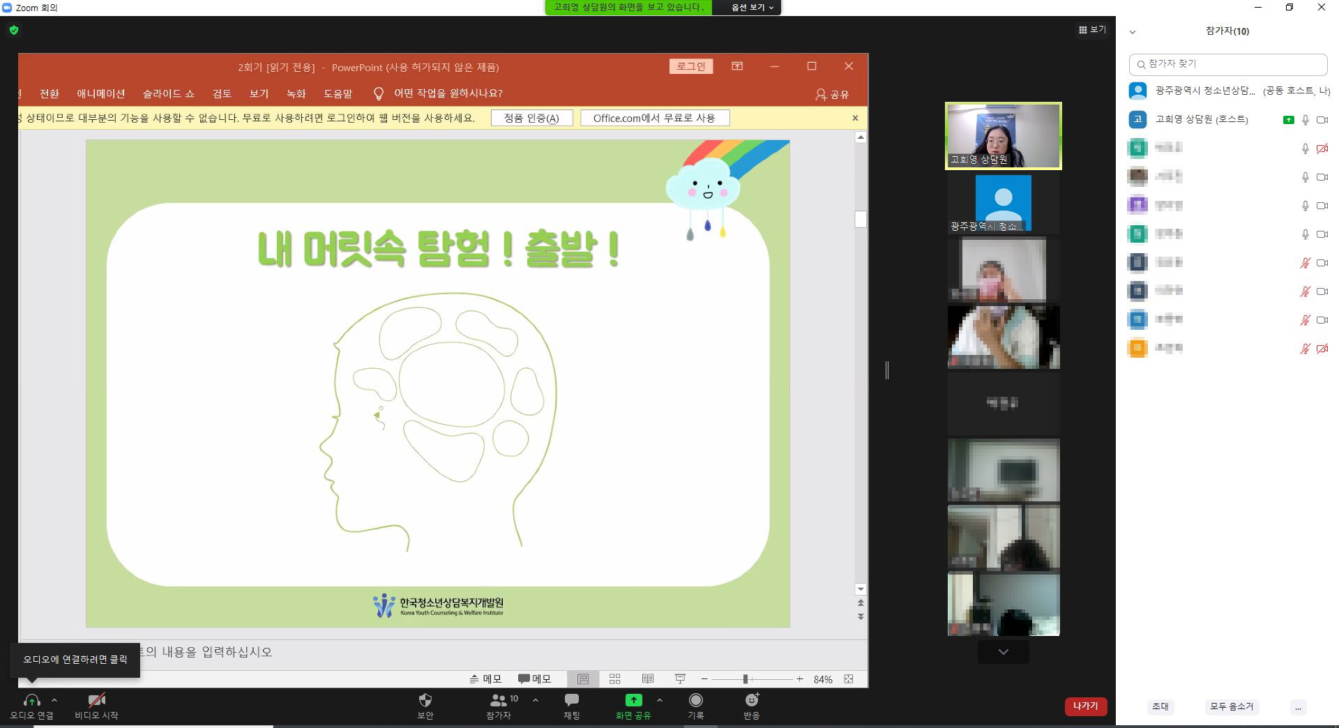Toggle audio connection headphone button
Screen dimensions: 1339x728
pyautogui.click(x=31, y=700)
